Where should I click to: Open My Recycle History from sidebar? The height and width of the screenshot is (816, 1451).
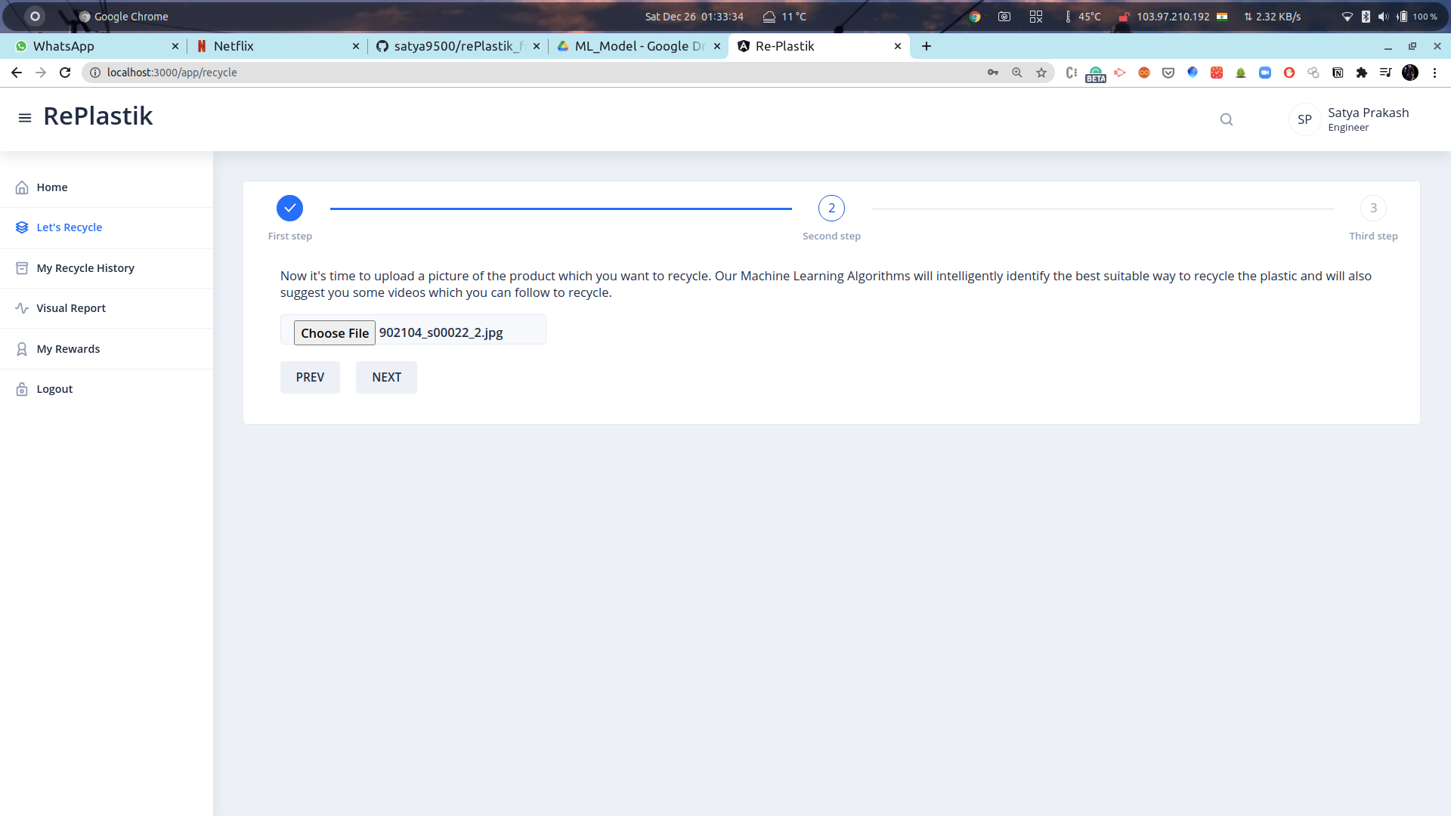(x=85, y=268)
